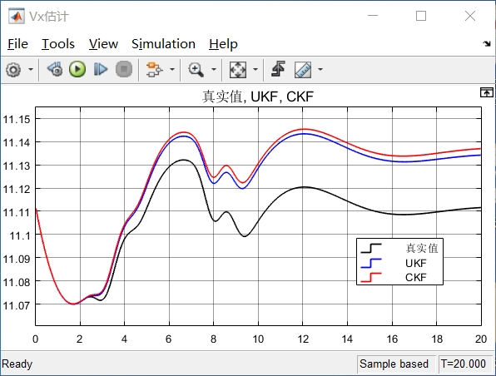Open the Triggers tool icon
Image resolution: width=496 pixels, height=376 pixels.
pyautogui.click(x=278, y=69)
